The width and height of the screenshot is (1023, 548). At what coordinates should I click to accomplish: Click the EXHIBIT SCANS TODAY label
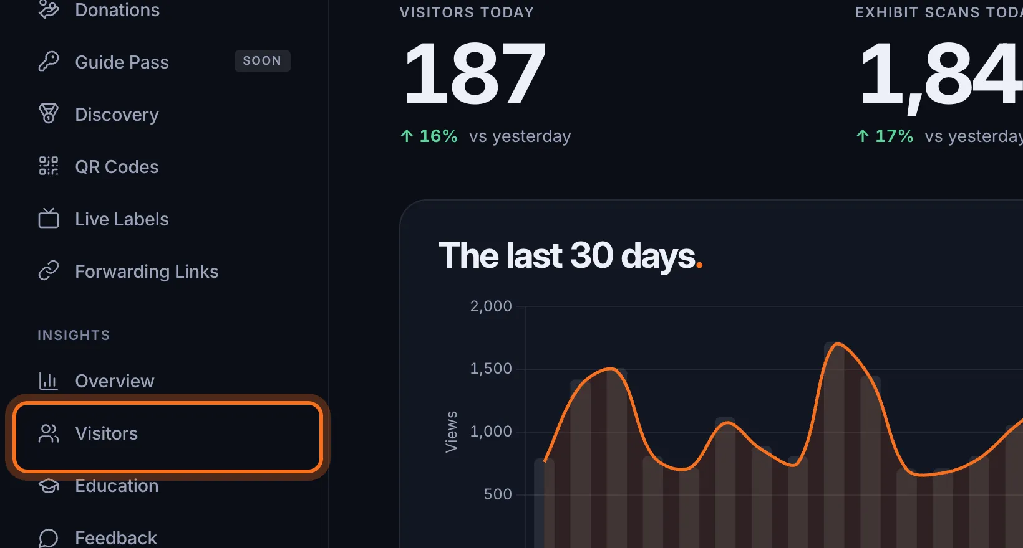(939, 12)
